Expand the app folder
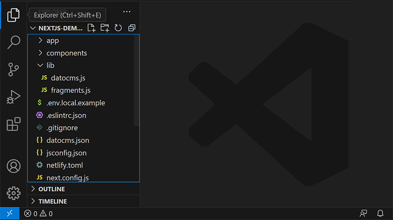This screenshot has width=393, height=220. (x=83, y=40)
